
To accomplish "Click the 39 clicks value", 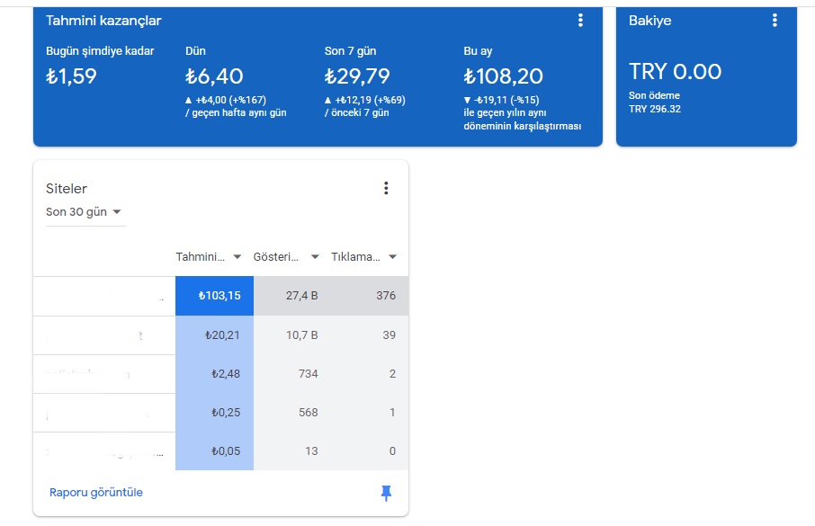I will click(x=390, y=335).
